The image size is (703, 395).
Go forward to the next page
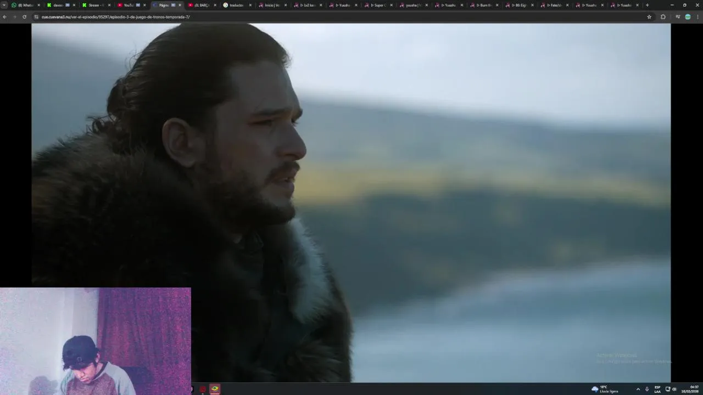tap(14, 17)
